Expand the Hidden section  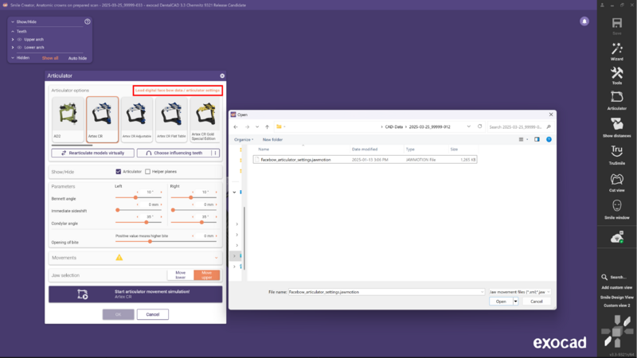(13, 57)
